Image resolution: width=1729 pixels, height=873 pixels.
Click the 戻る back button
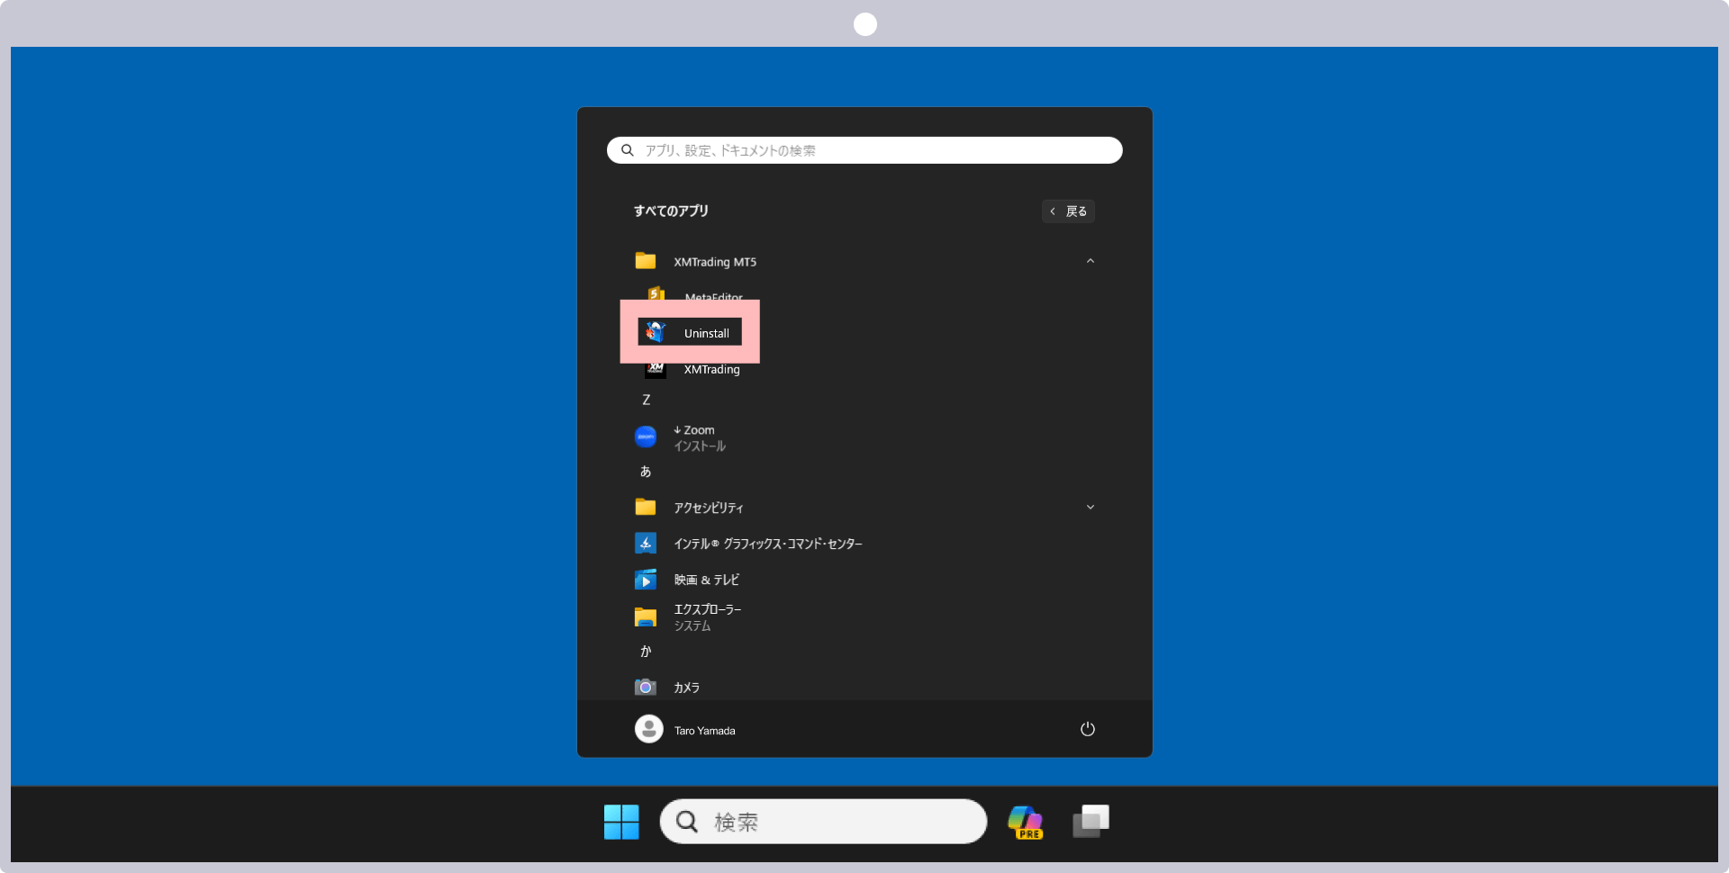(1068, 211)
